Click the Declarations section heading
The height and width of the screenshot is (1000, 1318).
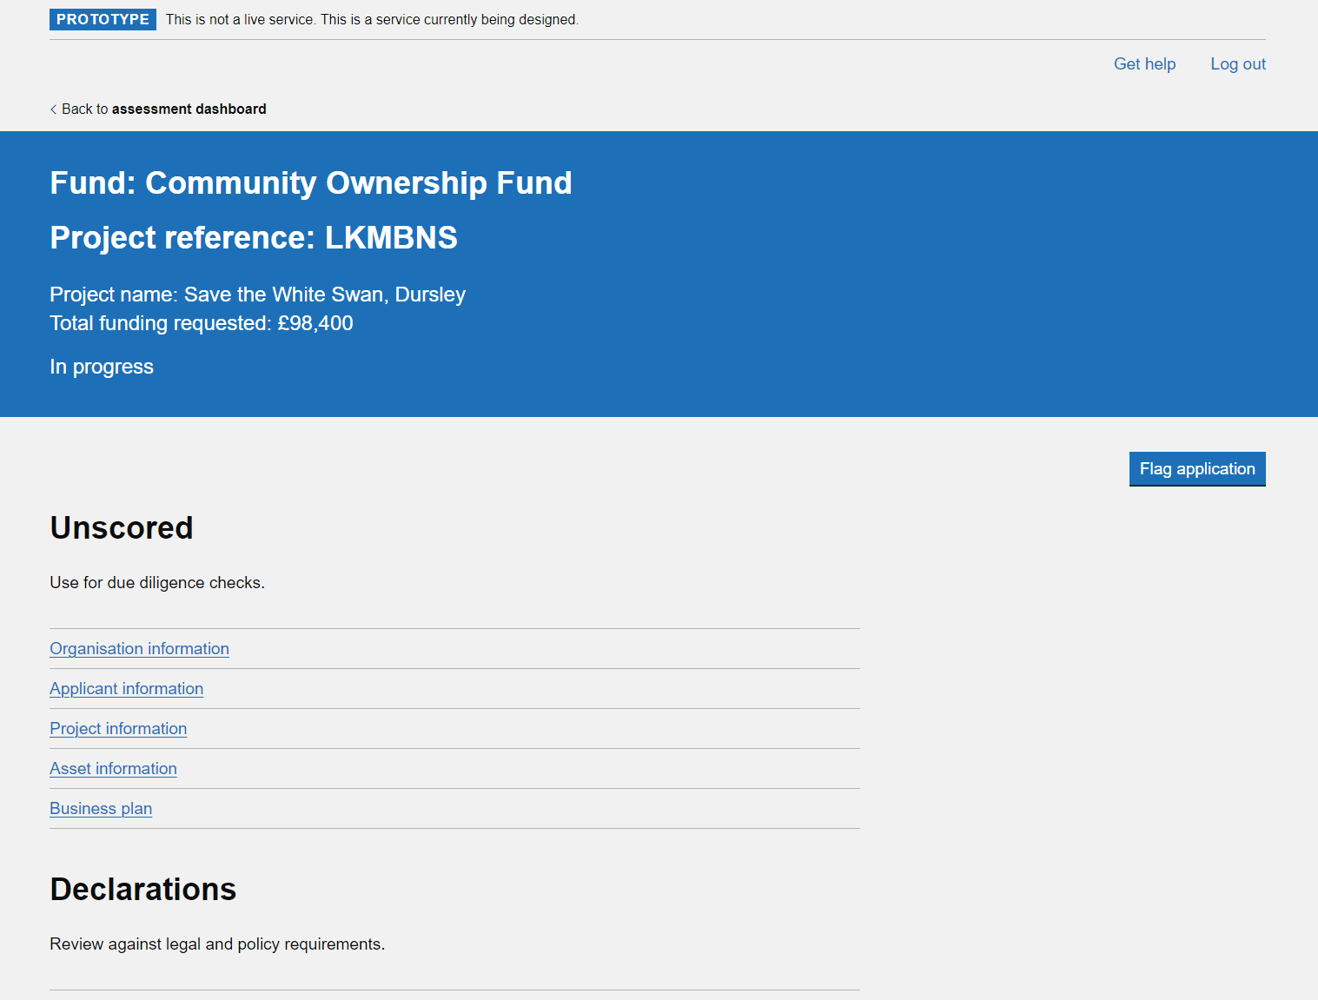[x=142, y=890]
